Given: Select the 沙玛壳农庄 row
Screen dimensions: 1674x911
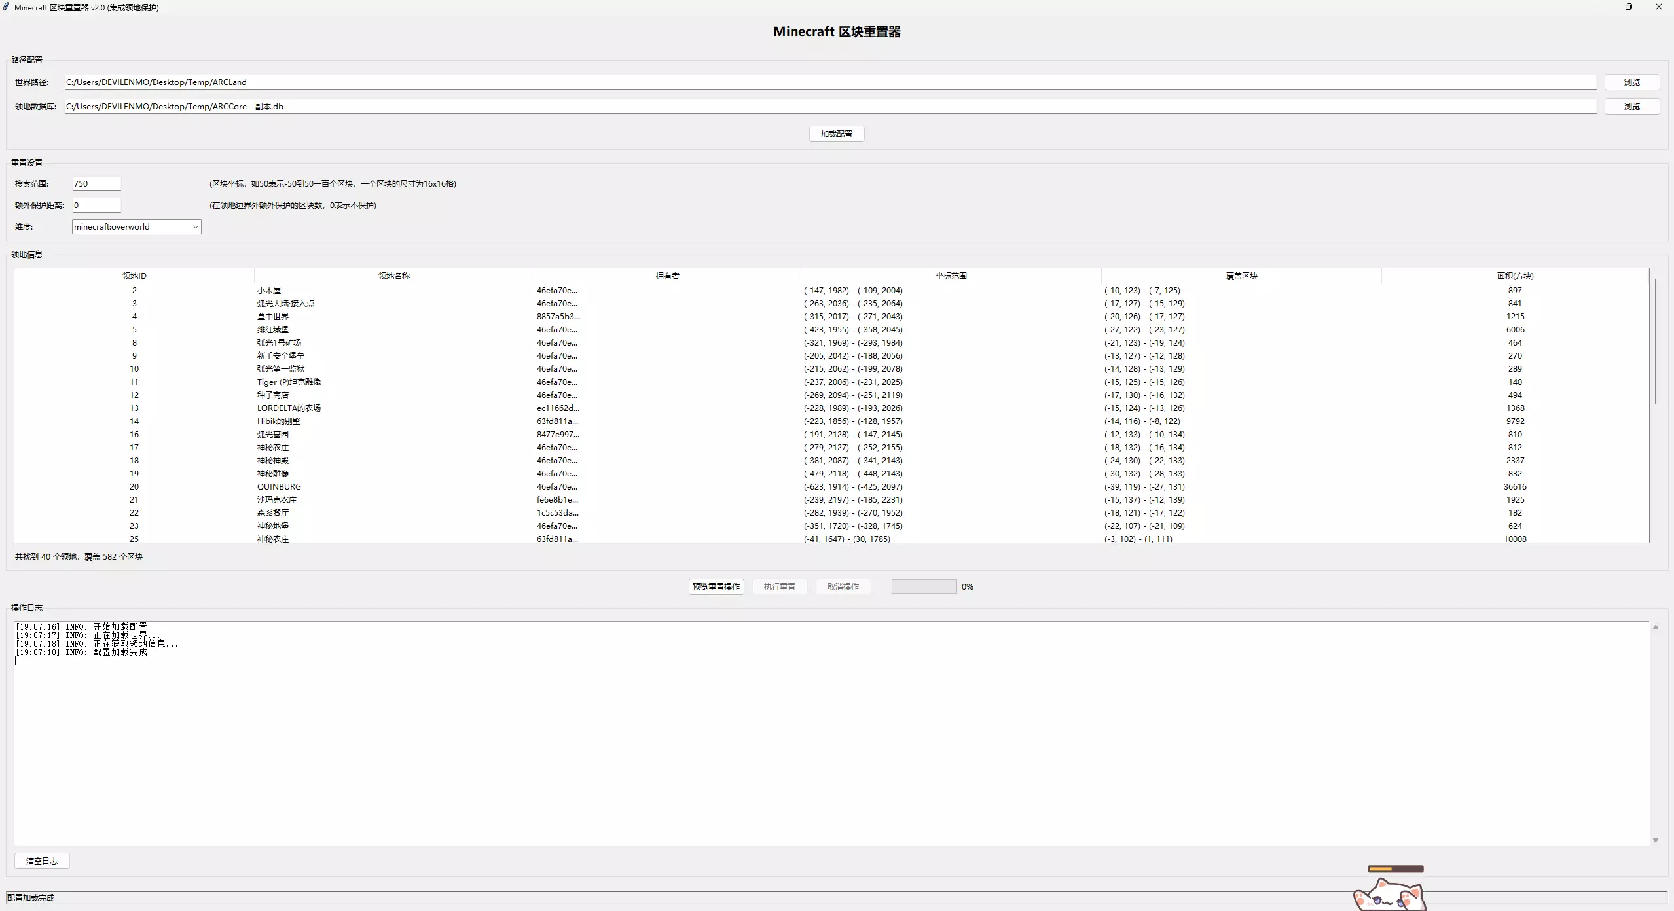Looking at the screenshot, I should [x=831, y=499].
